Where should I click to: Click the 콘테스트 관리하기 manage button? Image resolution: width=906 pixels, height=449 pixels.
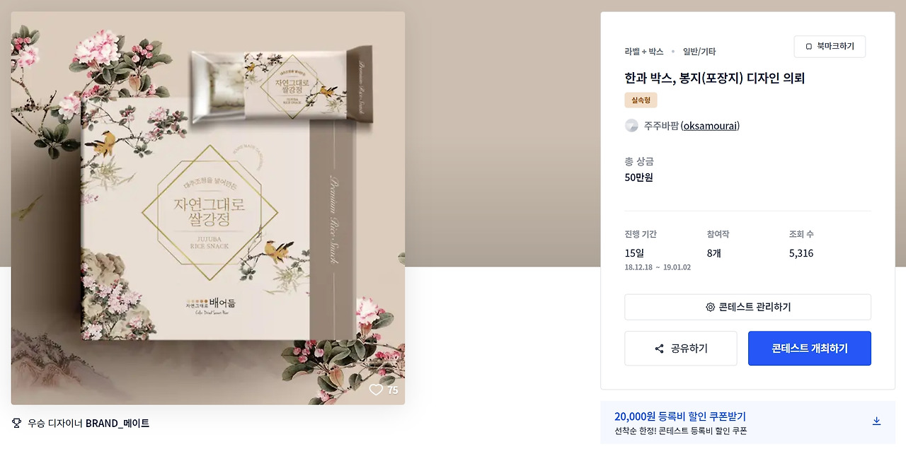pos(747,308)
